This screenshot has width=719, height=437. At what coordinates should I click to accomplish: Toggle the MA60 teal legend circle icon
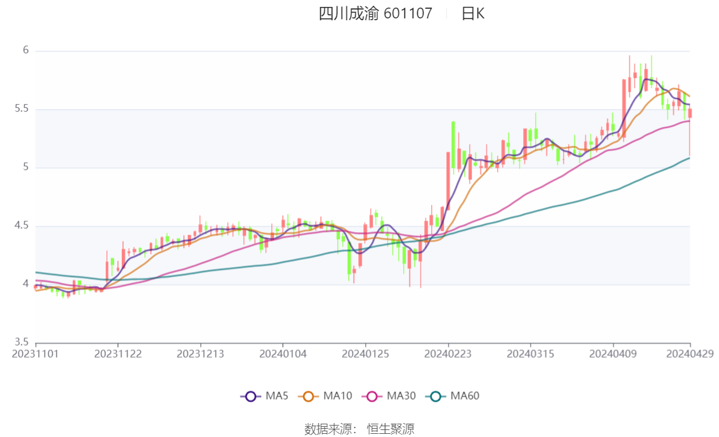(x=436, y=396)
